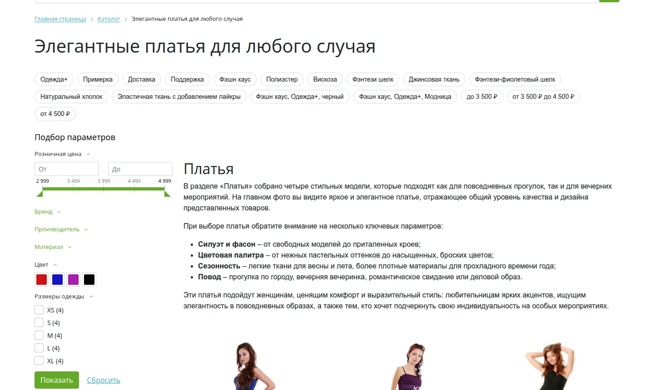The width and height of the screenshot is (654, 390).
Task: Pick the red color swatch
Action: [41, 279]
